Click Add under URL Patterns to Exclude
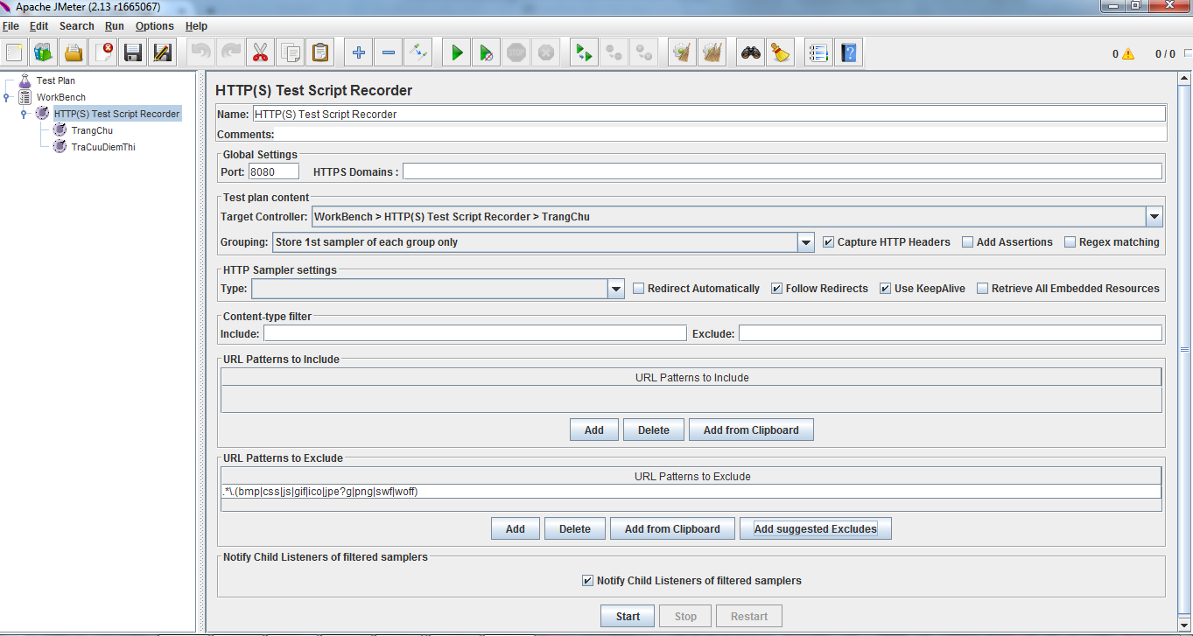 [x=516, y=528]
